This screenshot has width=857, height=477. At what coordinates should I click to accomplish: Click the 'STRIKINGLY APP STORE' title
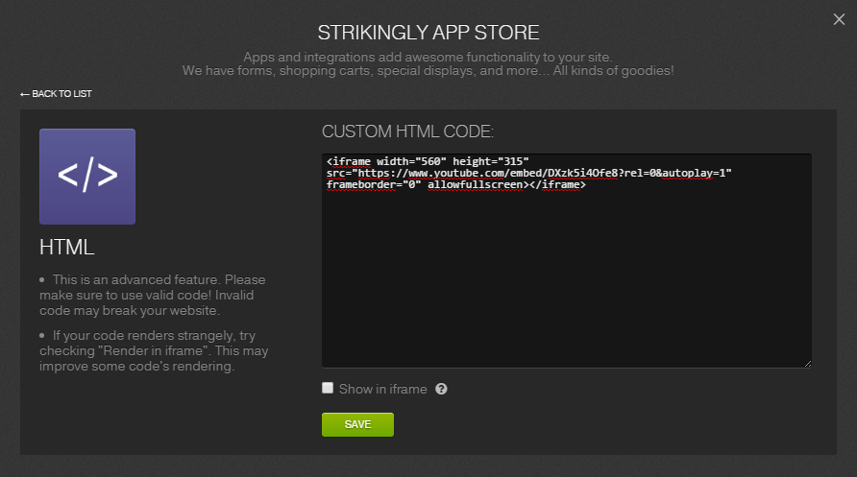coord(428,33)
